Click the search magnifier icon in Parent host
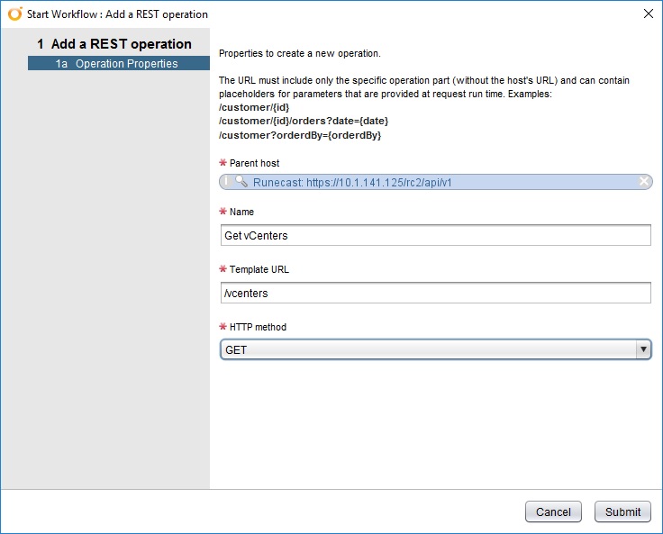 [241, 181]
